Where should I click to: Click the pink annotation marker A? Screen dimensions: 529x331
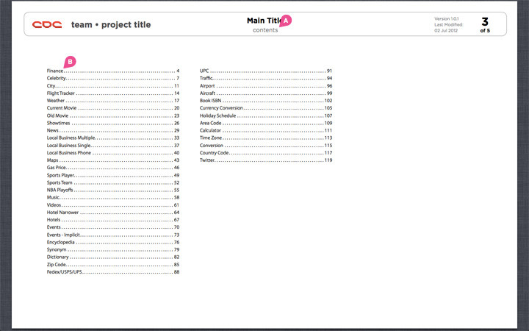286,21
